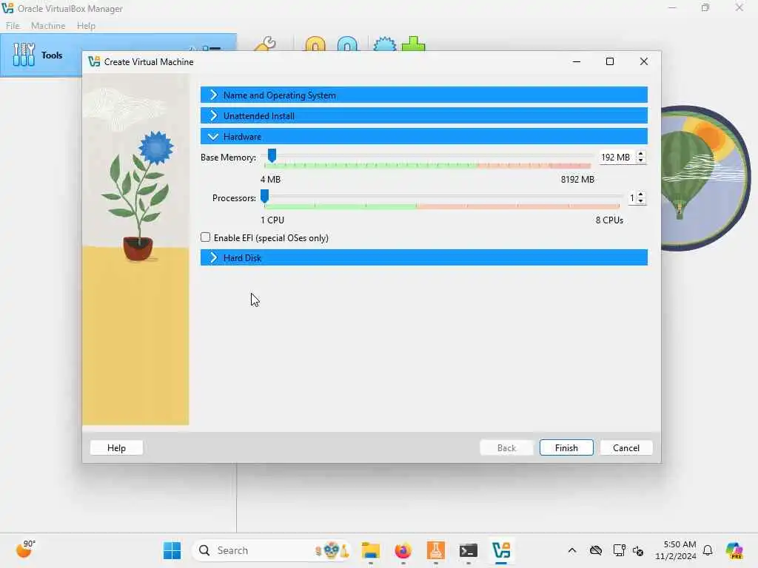The height and width of the screenshot is (568, 758).
Task: Expand the Name and Operating System section
Action: 424,95
